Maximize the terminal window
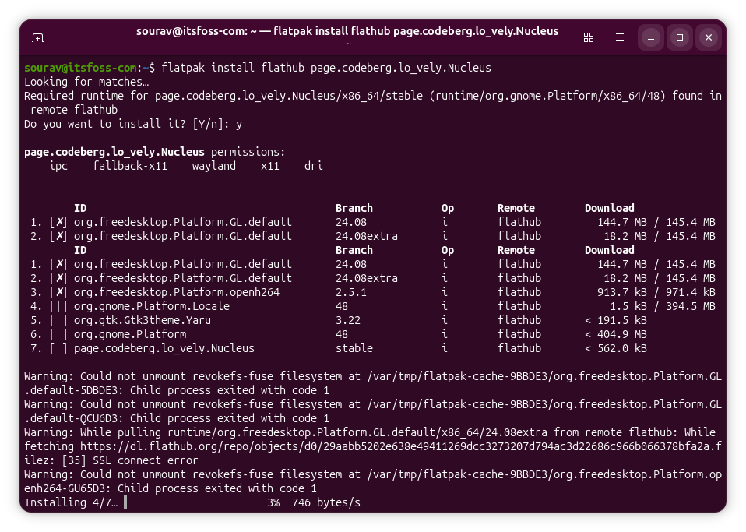746x532 pixels. click(x=680, y=37)
